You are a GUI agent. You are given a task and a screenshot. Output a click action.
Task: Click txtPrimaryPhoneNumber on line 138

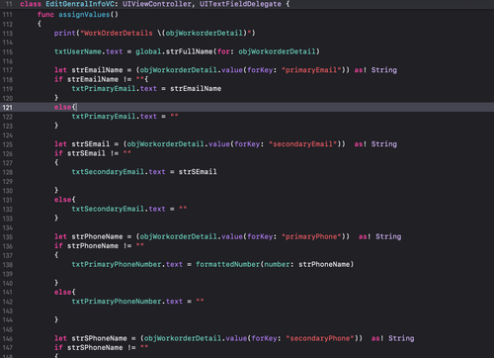tap(117, 264)
